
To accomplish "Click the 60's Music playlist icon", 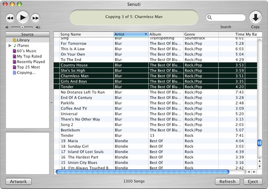I will coord(15,51).
